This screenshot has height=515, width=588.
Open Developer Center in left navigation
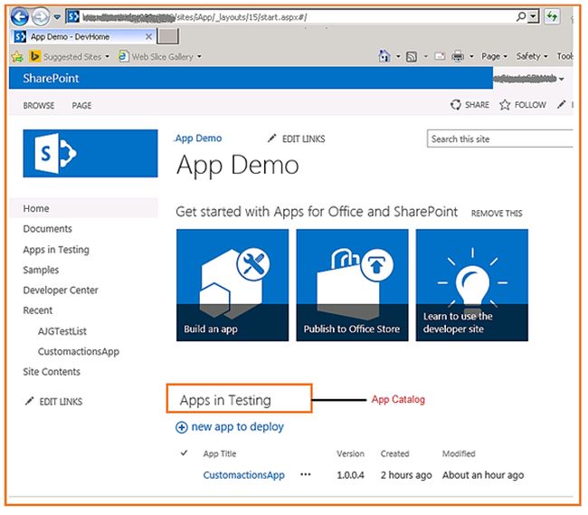tap(61, 291)
